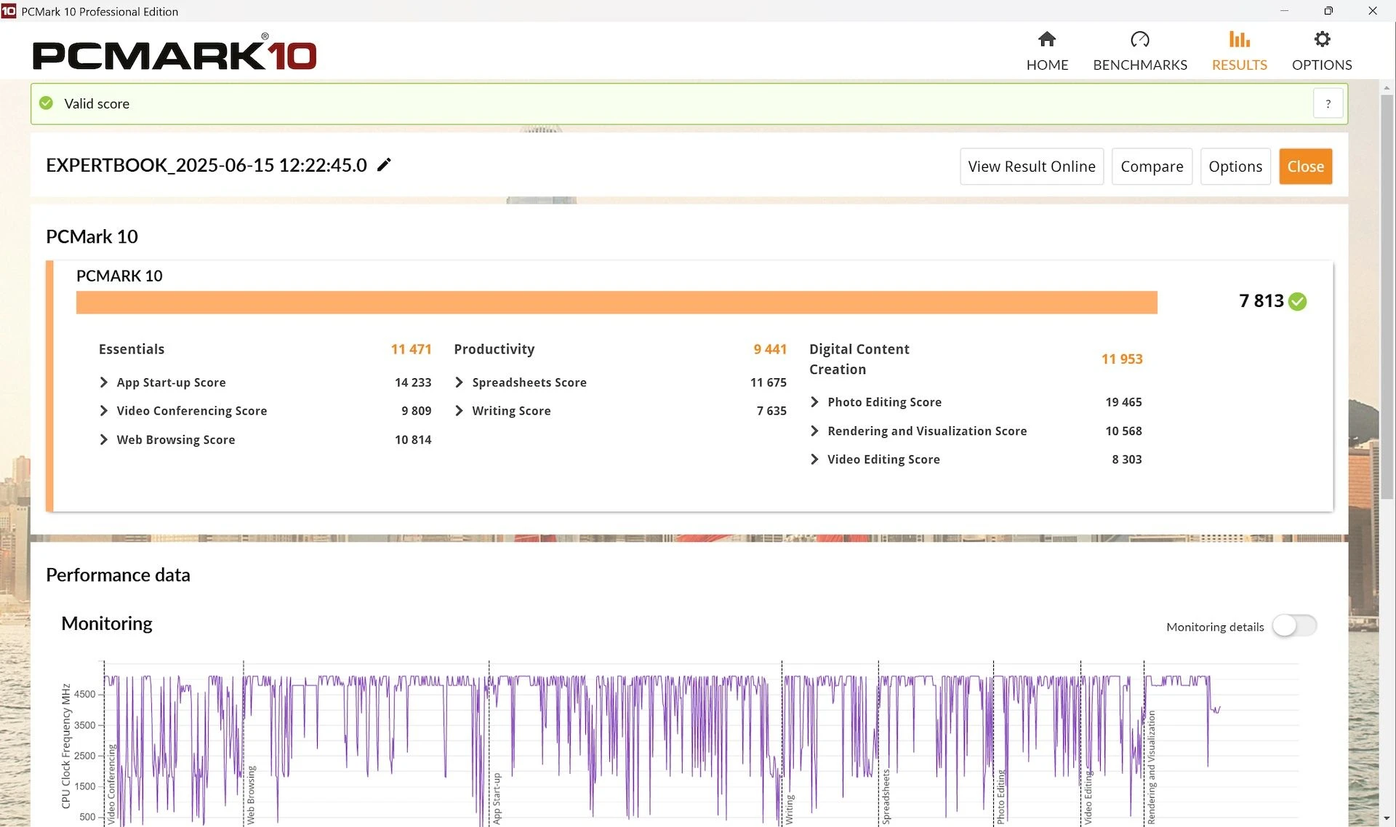Click the Productivity heading

(x=494, y=349)
